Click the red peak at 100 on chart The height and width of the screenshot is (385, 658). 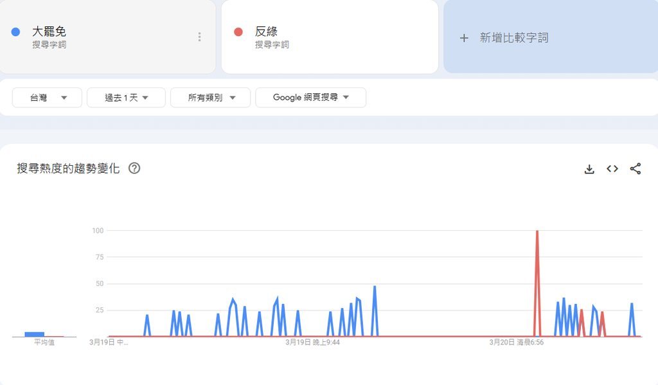click(x=537, y=231)
